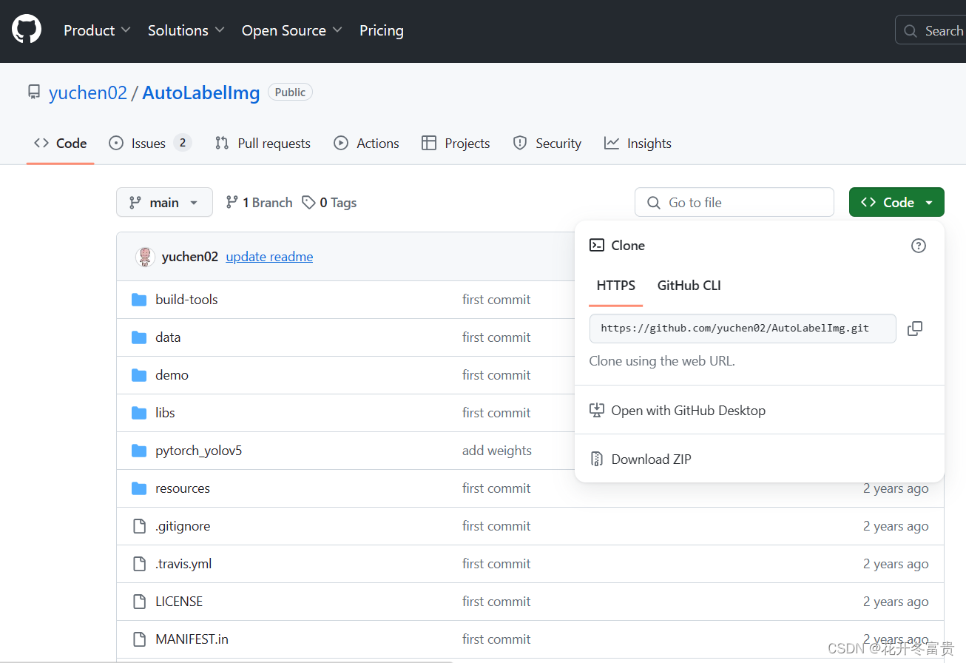Image resolution: width=966 pixels, height=663 pixels.
Task: Click the data folder icon
Action: (139, 337)
